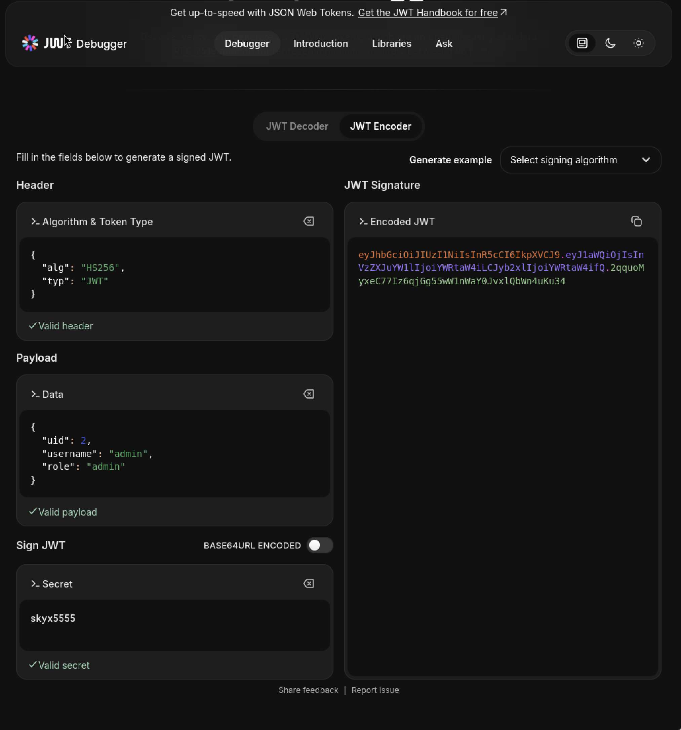
Task: Clear the payload Data field
Action: pyautogui.click(x=309, y=394)
